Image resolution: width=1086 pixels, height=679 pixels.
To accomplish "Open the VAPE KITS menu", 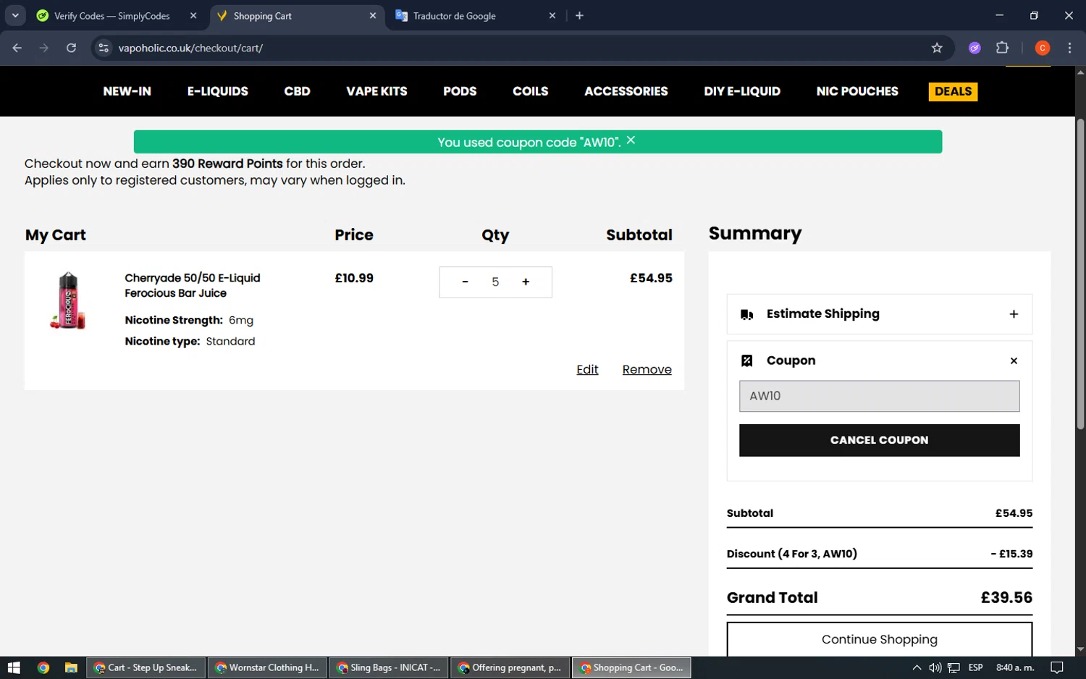I will point(376,91).
